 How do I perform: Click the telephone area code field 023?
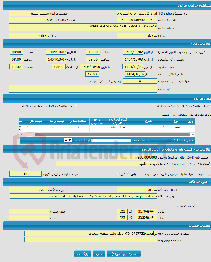pos(122,211)
